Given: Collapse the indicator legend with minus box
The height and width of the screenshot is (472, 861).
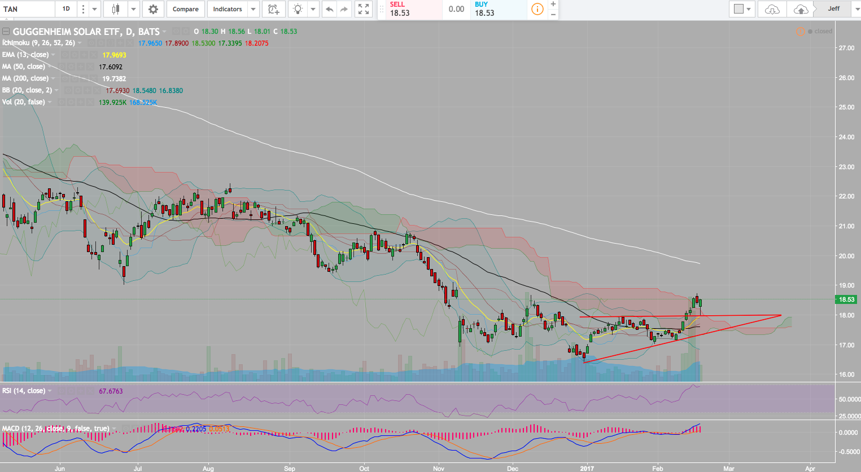Looking at the screenshot, I should pos(6,32).
